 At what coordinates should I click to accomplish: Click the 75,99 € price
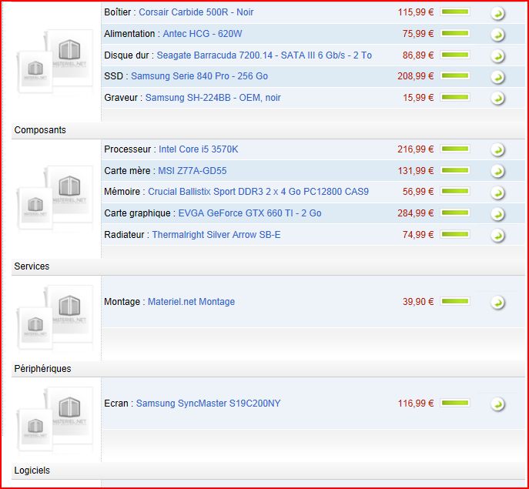tap(418, 34)
